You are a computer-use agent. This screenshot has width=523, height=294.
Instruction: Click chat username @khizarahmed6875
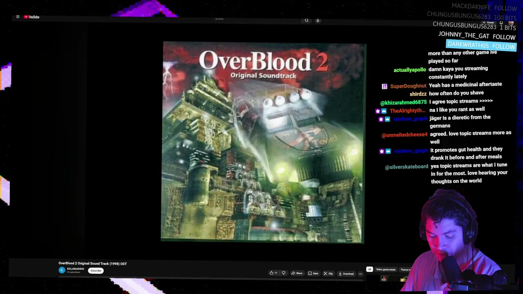pos(403,102)
